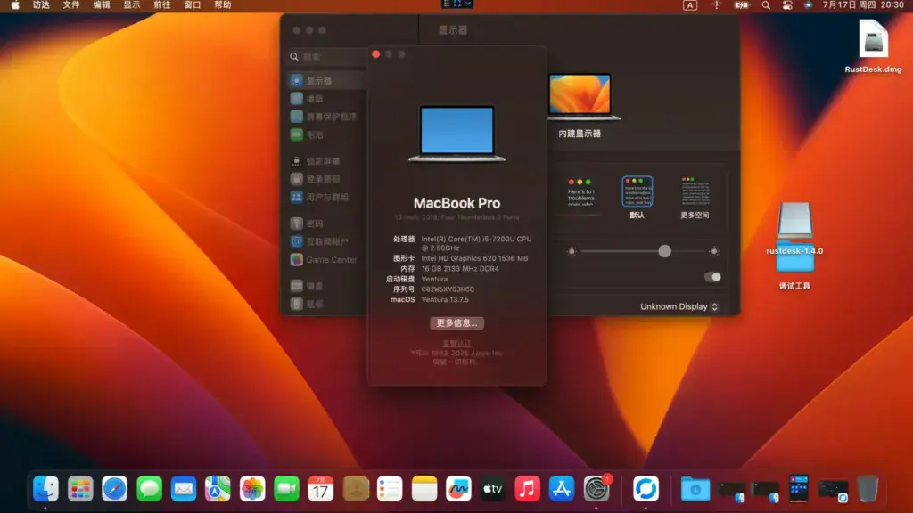The height and width of the screenshot is (513, 913).
Task: Open the 前往 menu
Action: [x=162, y=5]
